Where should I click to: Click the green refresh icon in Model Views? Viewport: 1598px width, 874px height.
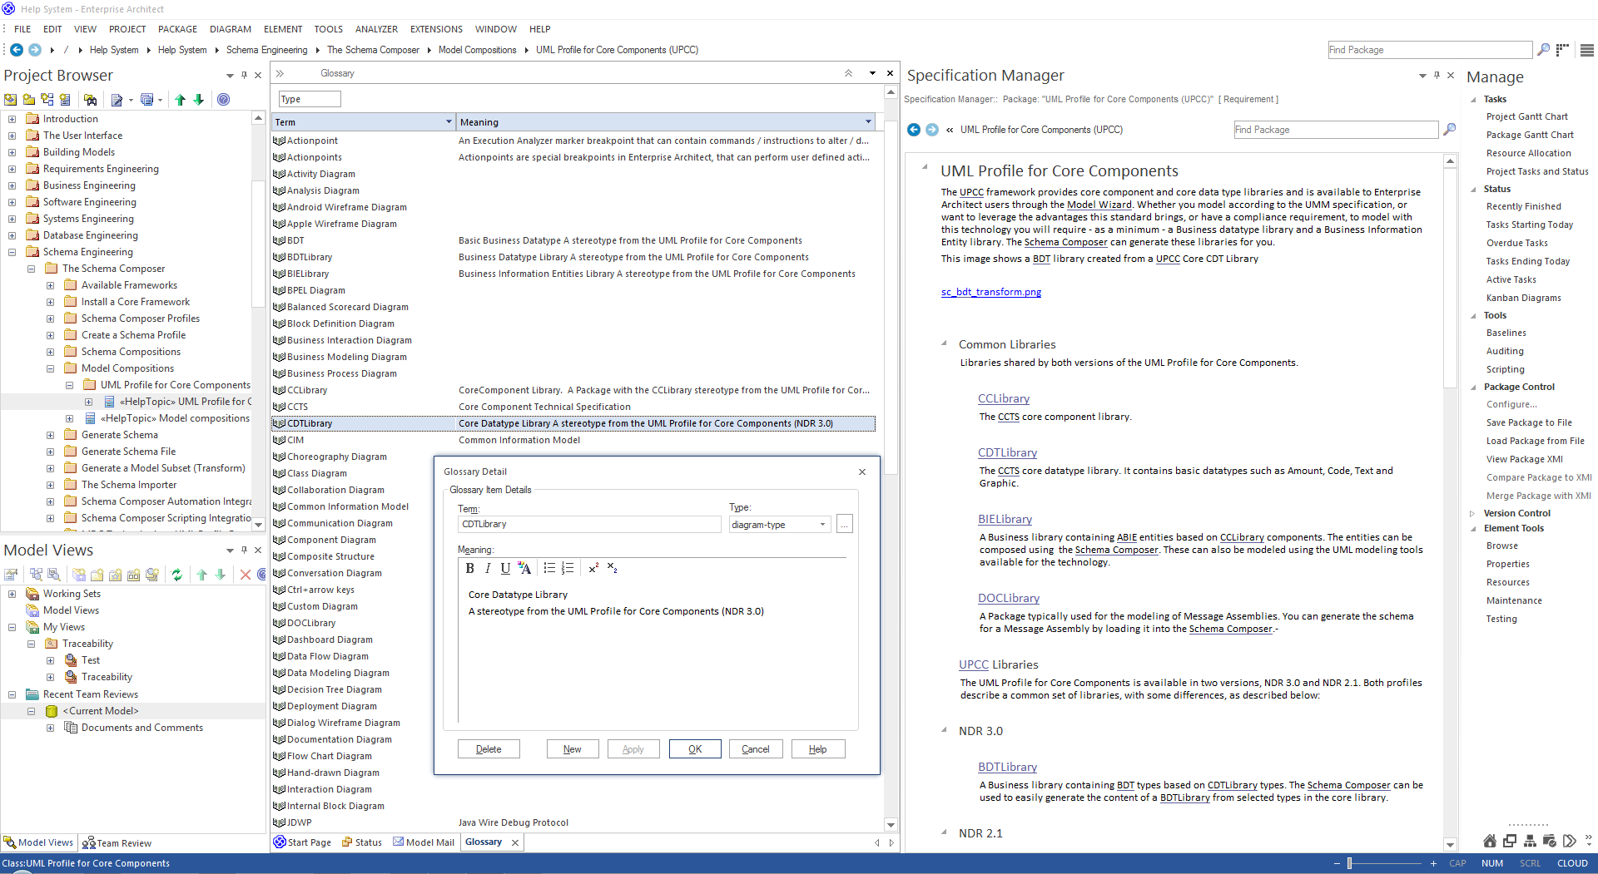(x=176, y=575)
